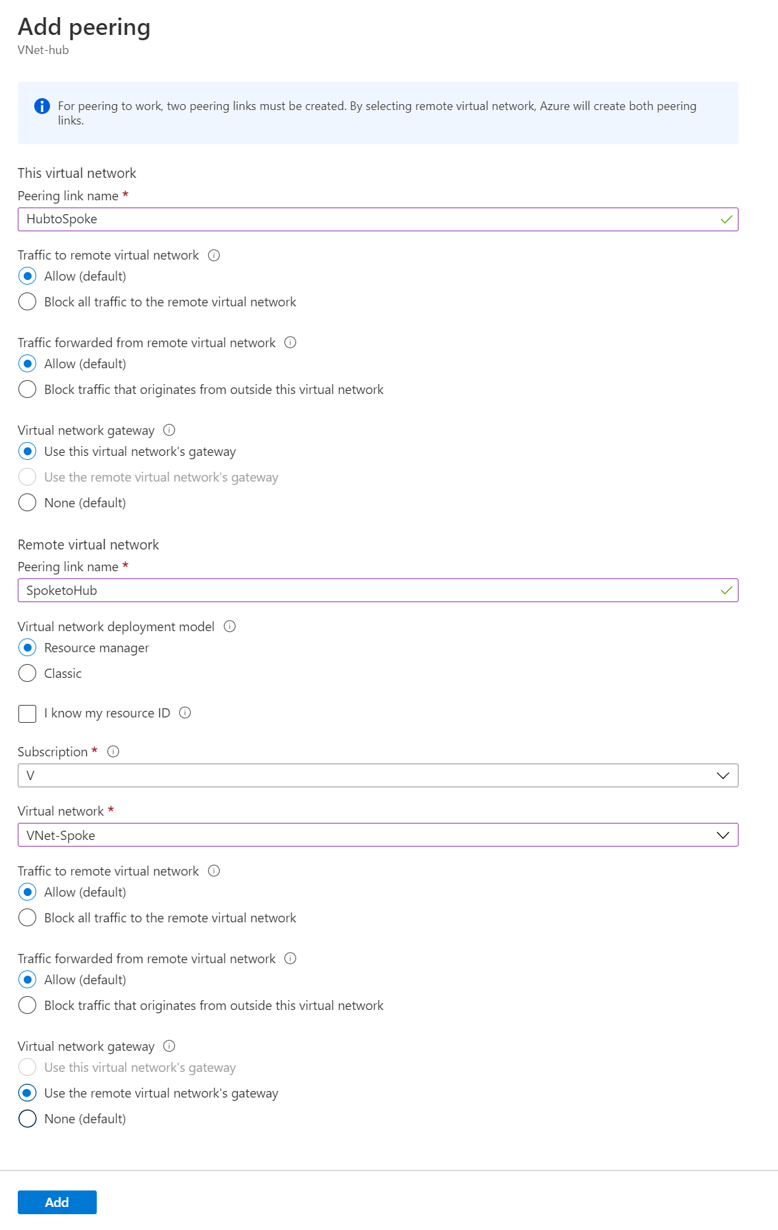
Task: Select the Classic deployment model option
Action: click(28, 673)
